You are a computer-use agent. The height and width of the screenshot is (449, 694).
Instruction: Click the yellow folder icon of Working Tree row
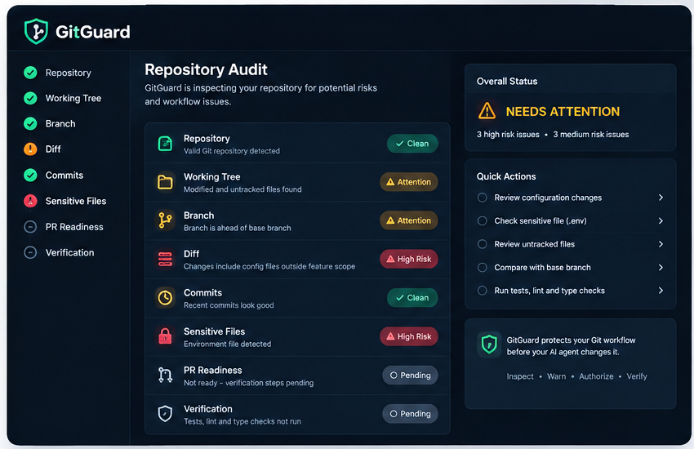pos(165,182)
